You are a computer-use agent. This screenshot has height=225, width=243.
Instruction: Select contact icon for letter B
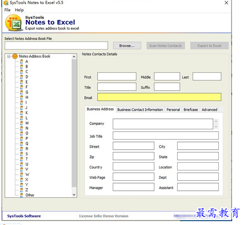tap(22, 67)
